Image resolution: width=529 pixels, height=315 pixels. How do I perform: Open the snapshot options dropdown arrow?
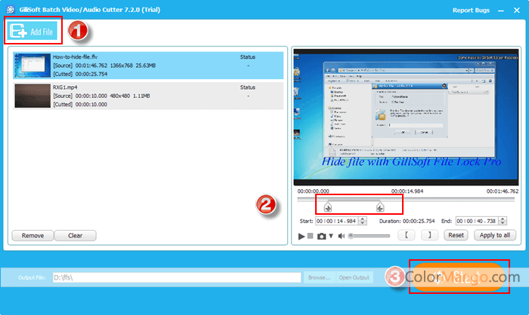click(330, 236)
